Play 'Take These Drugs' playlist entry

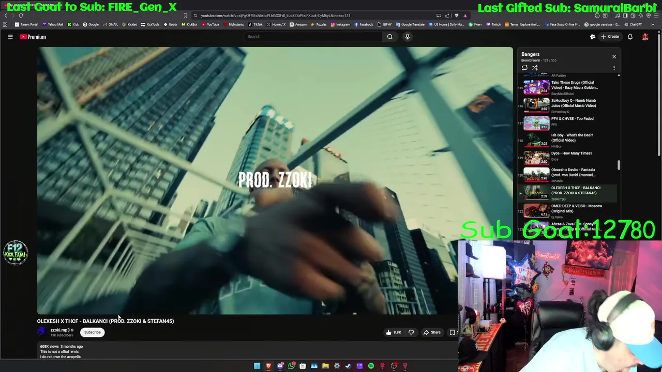[567, 87]
